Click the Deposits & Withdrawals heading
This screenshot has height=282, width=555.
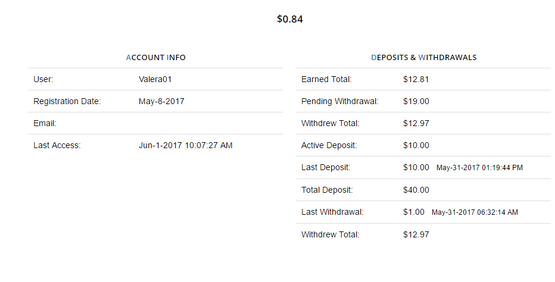(423, 58)
